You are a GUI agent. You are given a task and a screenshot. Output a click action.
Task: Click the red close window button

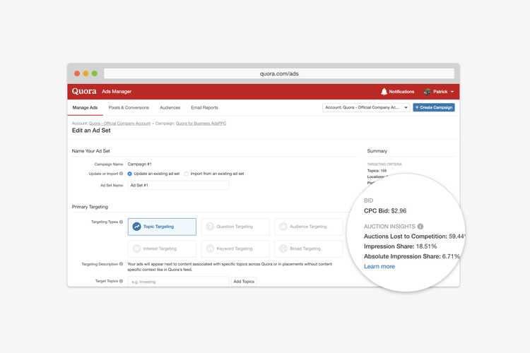coord(77,73)
